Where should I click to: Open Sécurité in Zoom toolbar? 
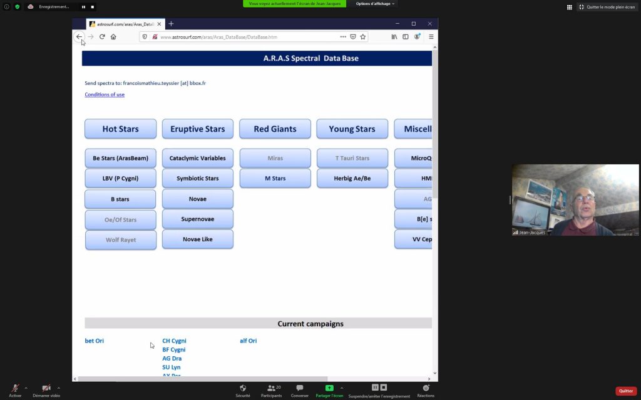(243, 391)
